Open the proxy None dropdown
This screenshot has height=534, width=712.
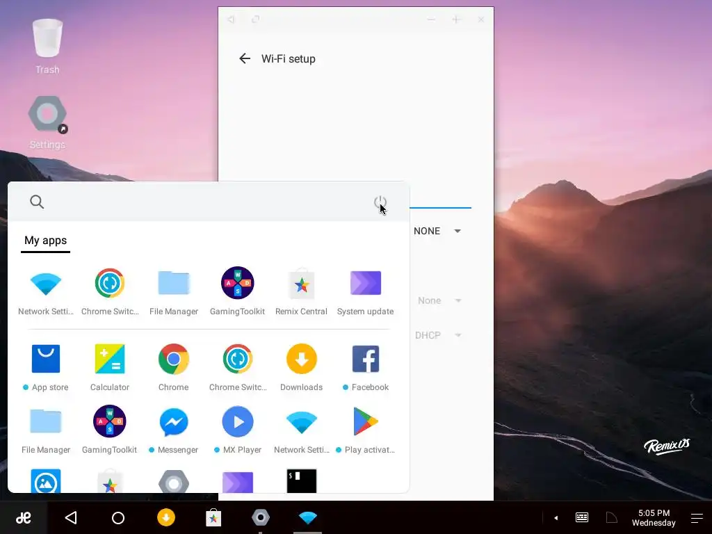click(439, 300)
